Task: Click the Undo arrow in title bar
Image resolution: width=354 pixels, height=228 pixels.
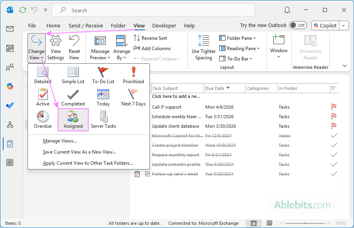Action: click(34, 10)
